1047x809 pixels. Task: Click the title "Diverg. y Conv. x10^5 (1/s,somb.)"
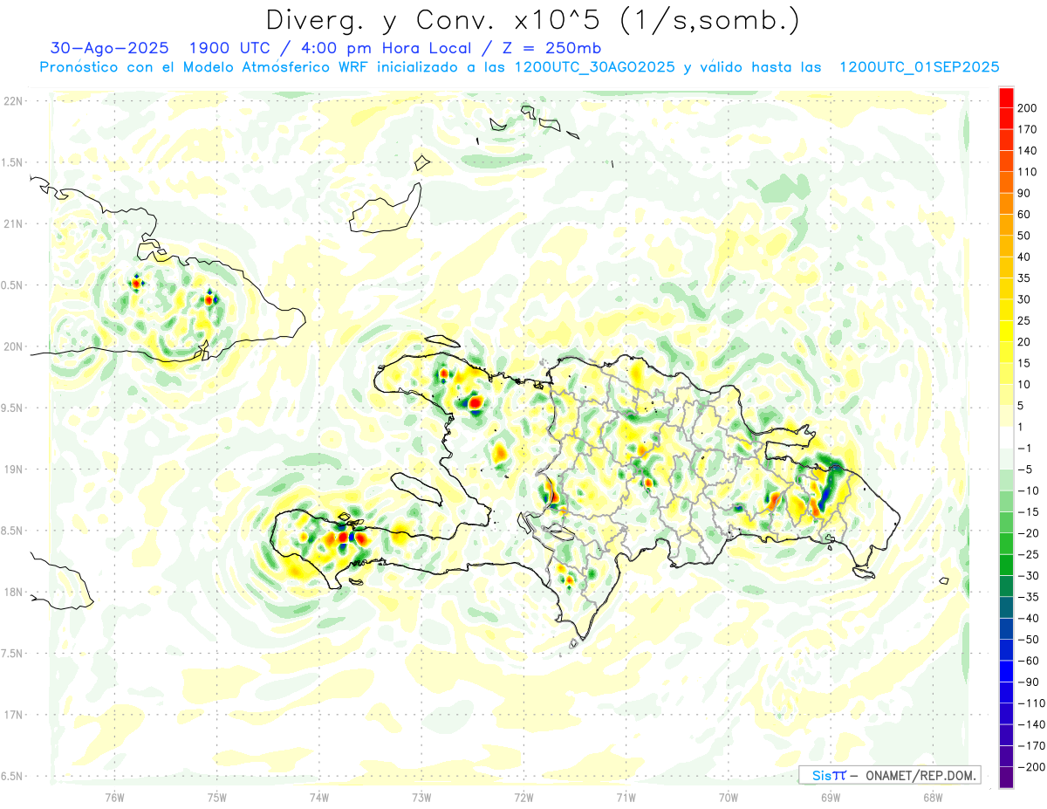[x=532, y=20]
